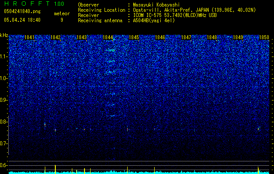Click the 'Receiver' field label

(x=88, y=15)
